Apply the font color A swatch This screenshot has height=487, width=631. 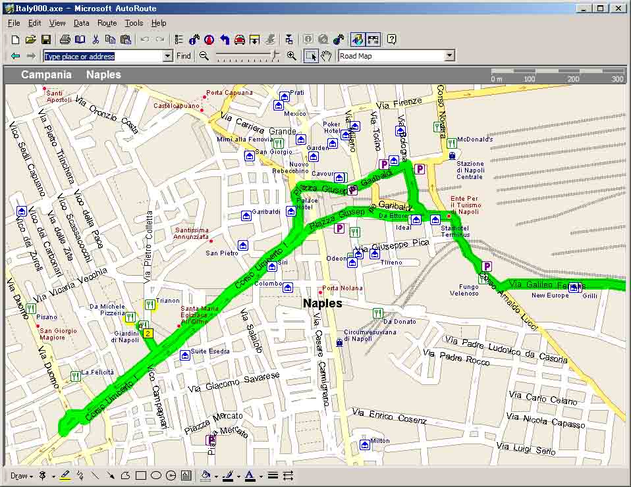click(x=250, y=476)
